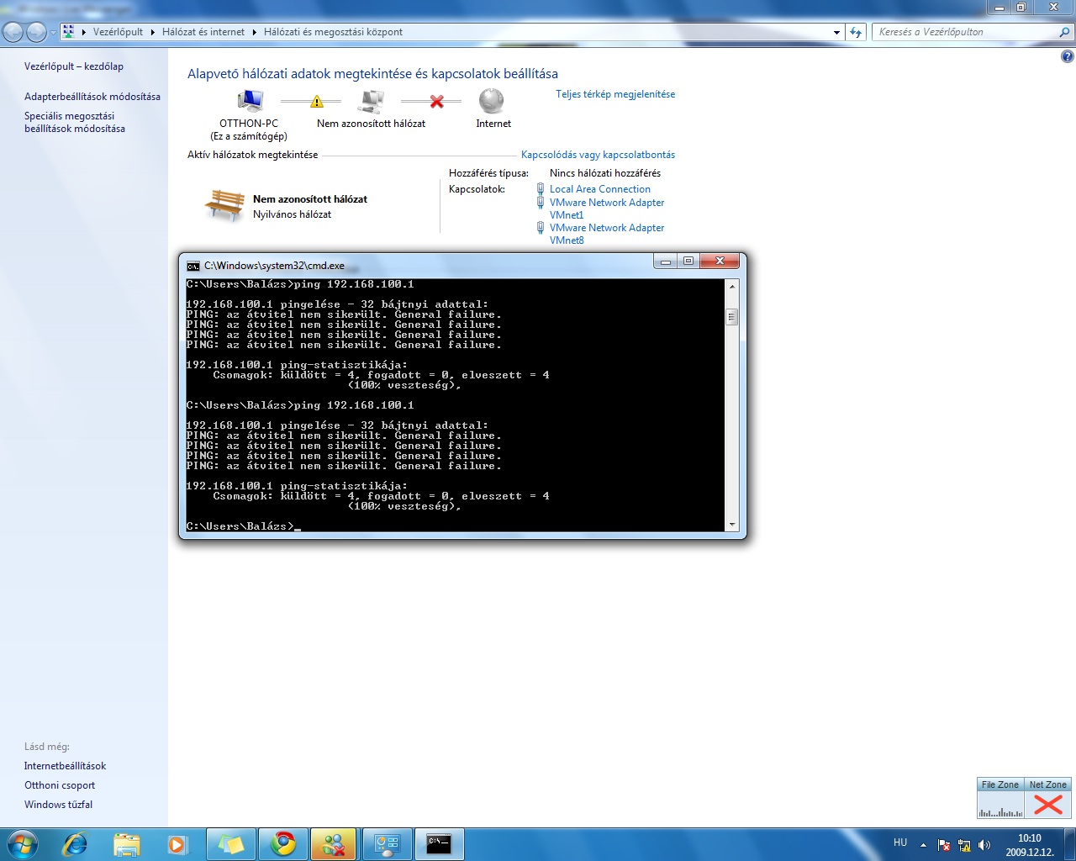
Task: Click the Internet globe icon
Action: point(491,101)
